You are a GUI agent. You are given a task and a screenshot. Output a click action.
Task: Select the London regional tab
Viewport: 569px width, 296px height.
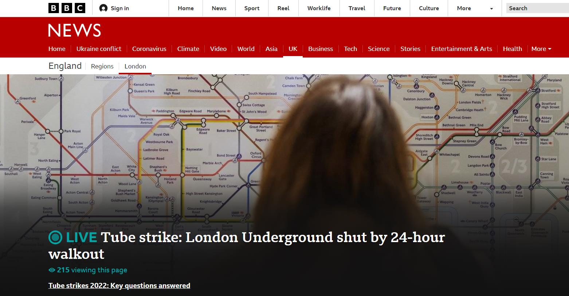click(x=135, y=66)
